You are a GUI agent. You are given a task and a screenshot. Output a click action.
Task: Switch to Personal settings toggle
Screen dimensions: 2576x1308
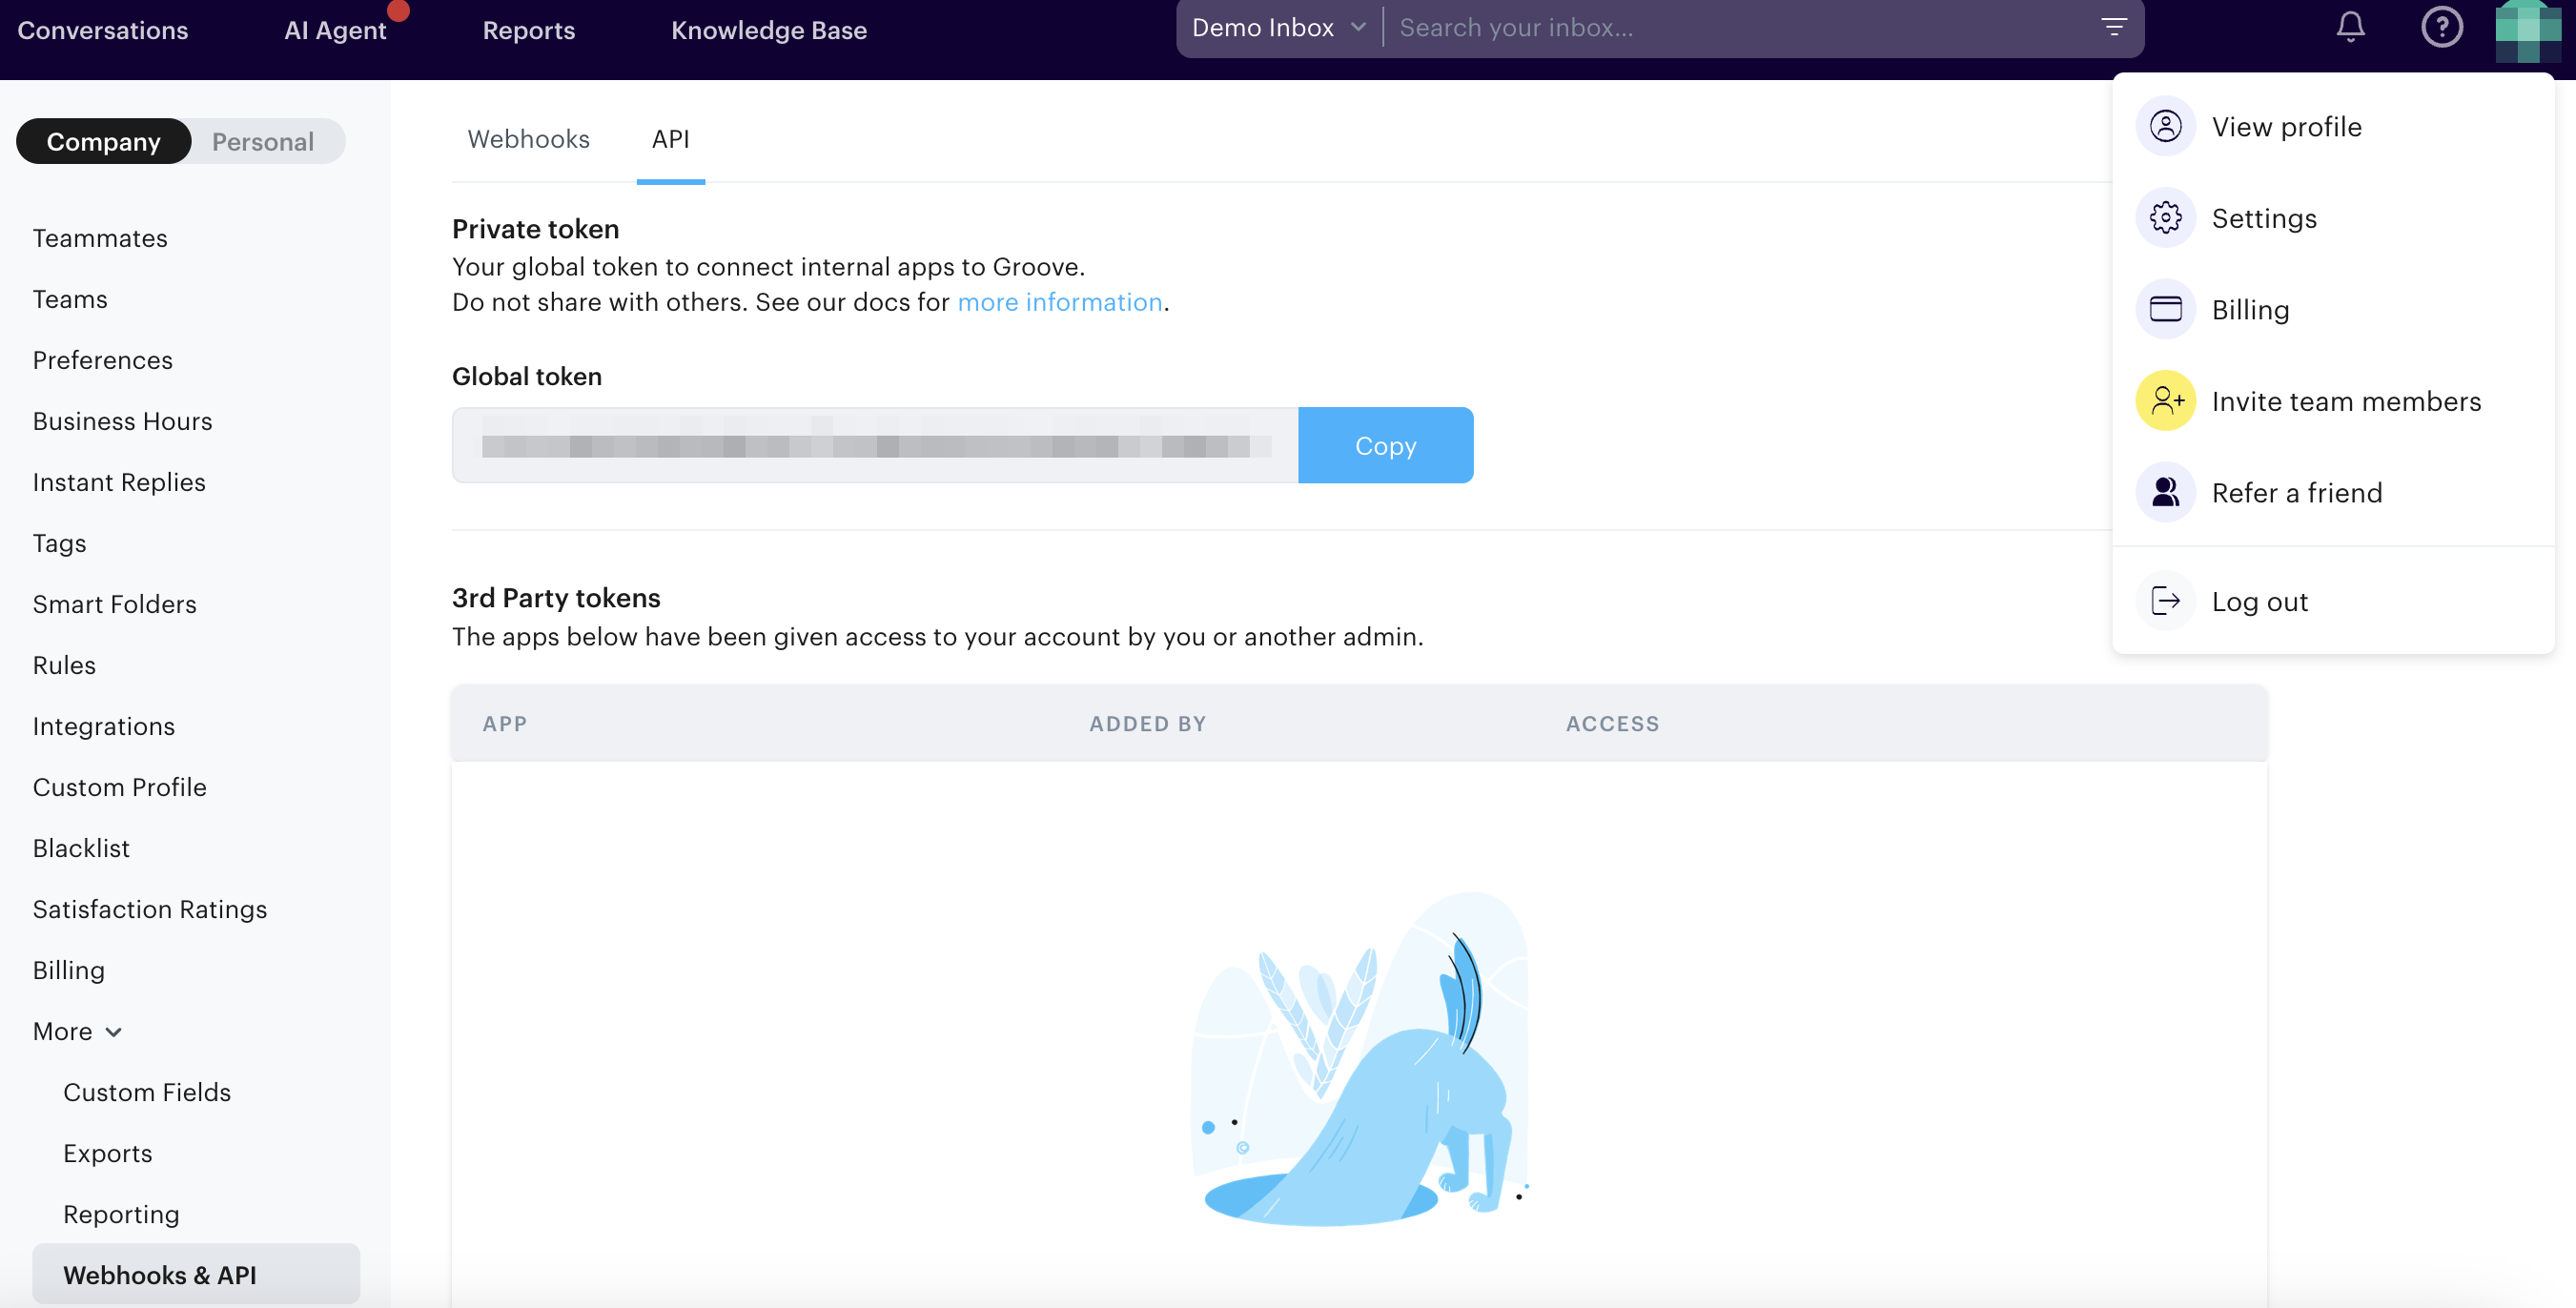tap(263, 142)
